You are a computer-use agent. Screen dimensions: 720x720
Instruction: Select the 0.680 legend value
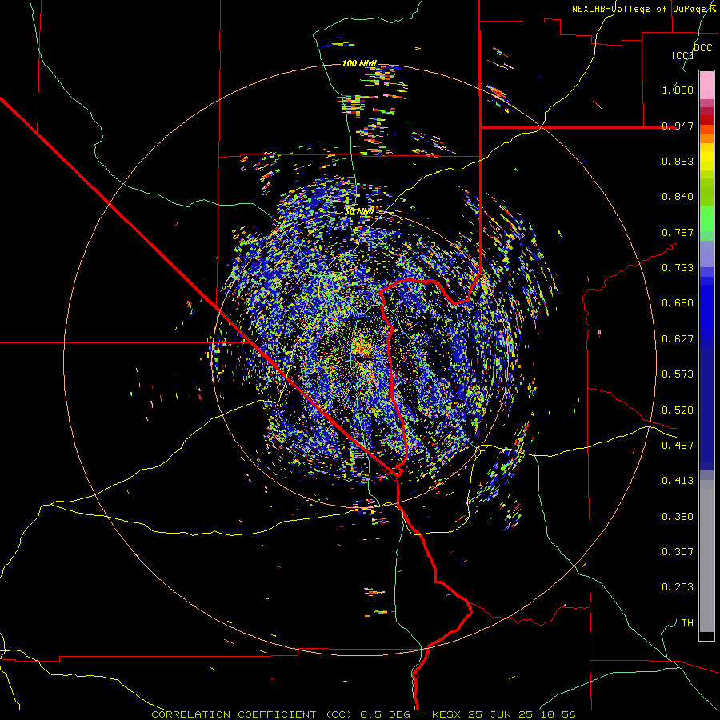click(x=678, y=303)
